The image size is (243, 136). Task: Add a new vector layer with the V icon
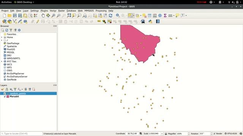pos(15,22)
